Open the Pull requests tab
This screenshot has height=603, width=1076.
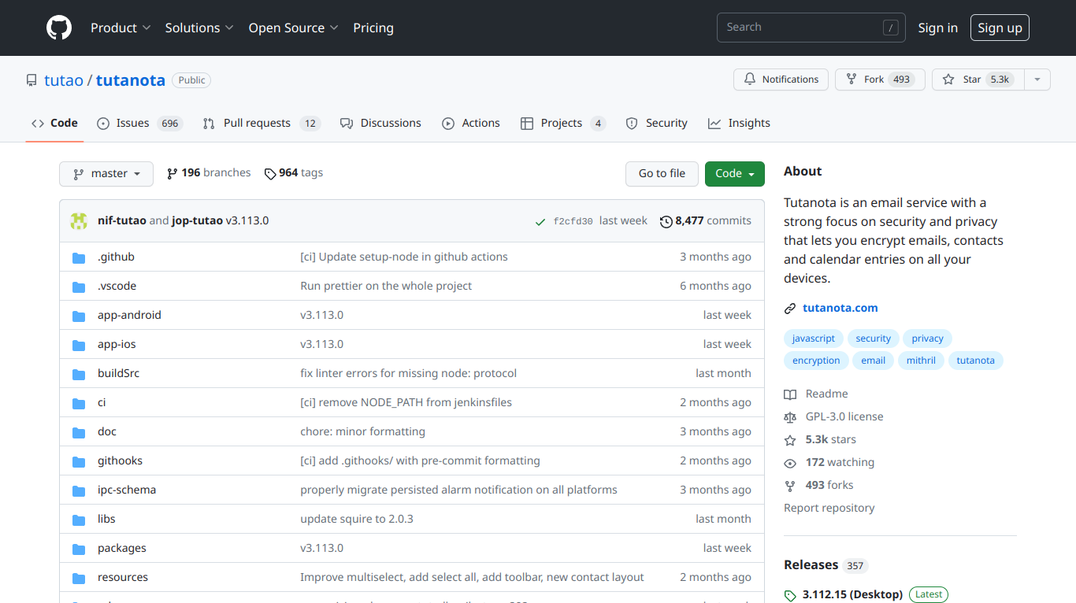click(x=261, y=123)
